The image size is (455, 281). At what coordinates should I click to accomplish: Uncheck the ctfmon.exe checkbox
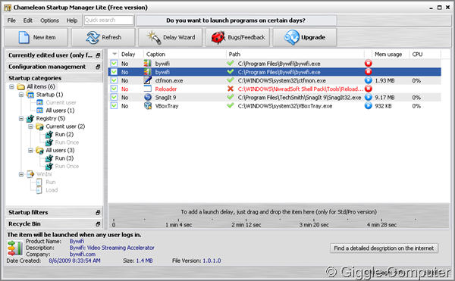114,80
